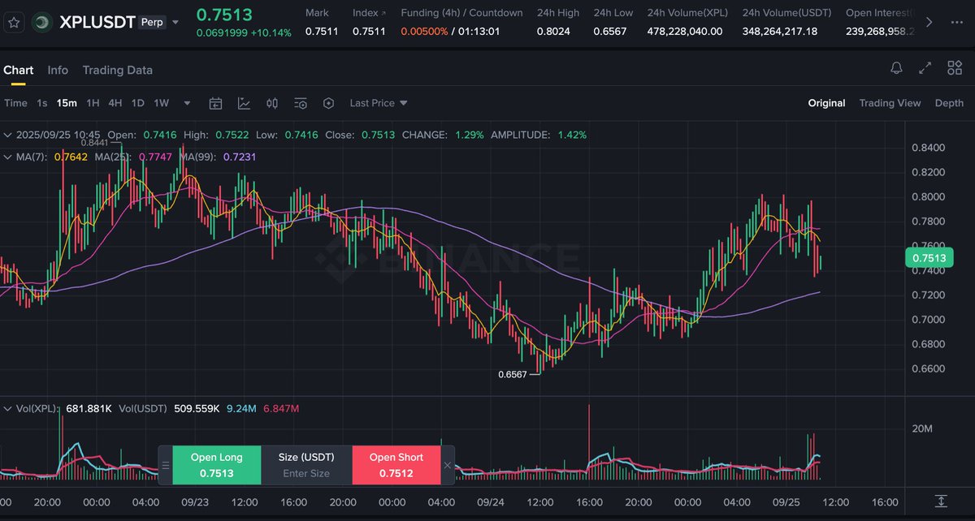Viewport: 975px width, 521px height.
Task: Click the hexagon chart settings icon
Action: coord(328,103)
